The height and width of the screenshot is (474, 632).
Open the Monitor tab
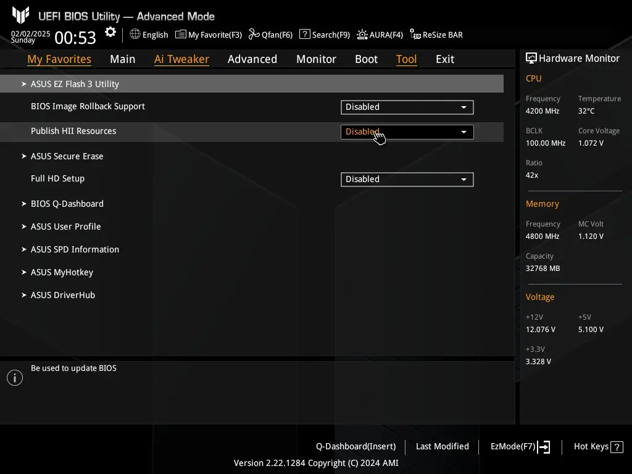[317, 59]
